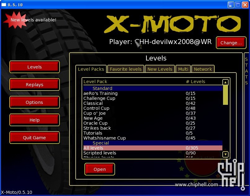Switch to the Favorite levels tab
Viewport: 250px width, 196px height.
tap(126, 69)
